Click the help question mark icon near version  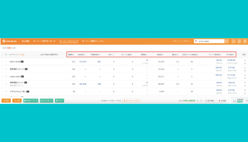coord(198,100)
